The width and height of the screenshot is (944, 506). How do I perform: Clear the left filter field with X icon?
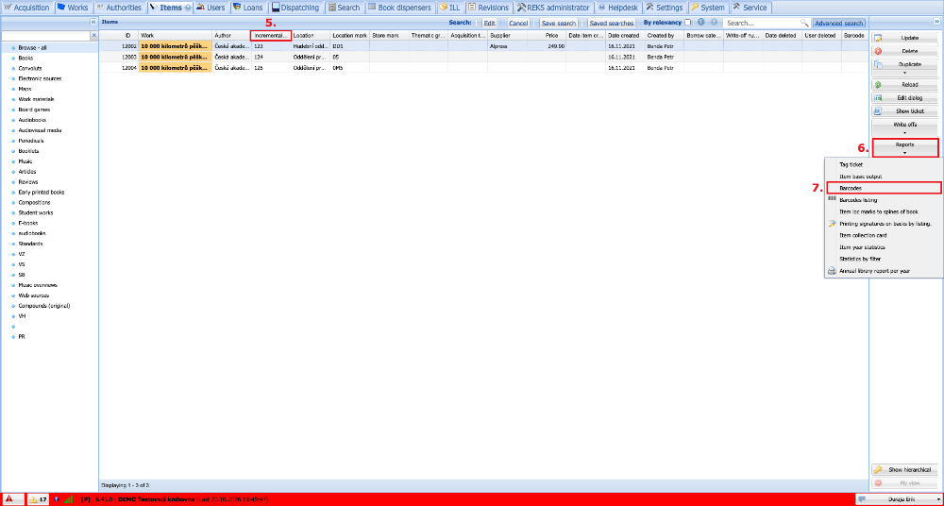click(93, 36)
